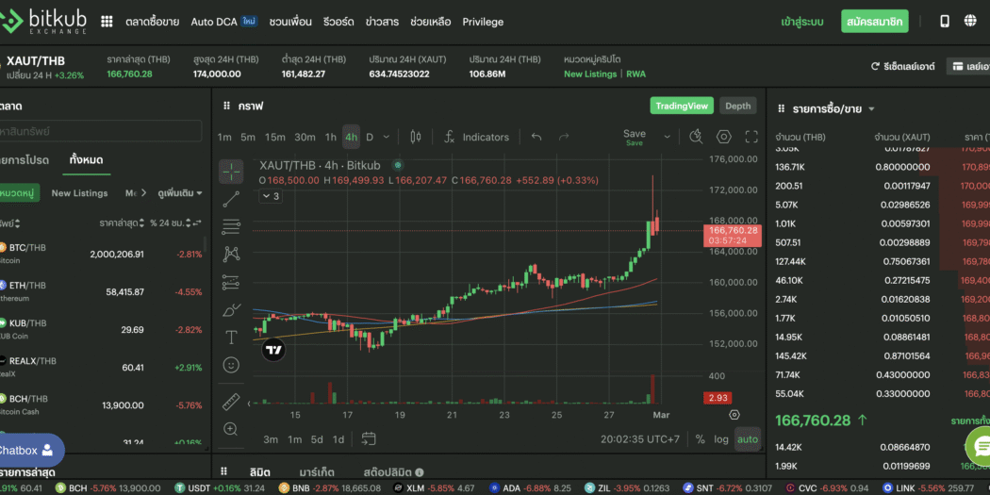Enter fullscreen chart mode
Image resolution: width=990 pixels, height=495 pixels.
[x=751, y=137]
